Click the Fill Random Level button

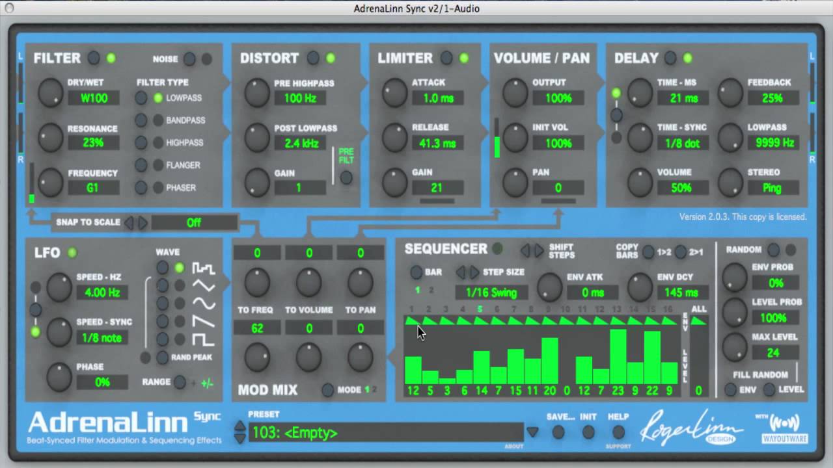770,389
